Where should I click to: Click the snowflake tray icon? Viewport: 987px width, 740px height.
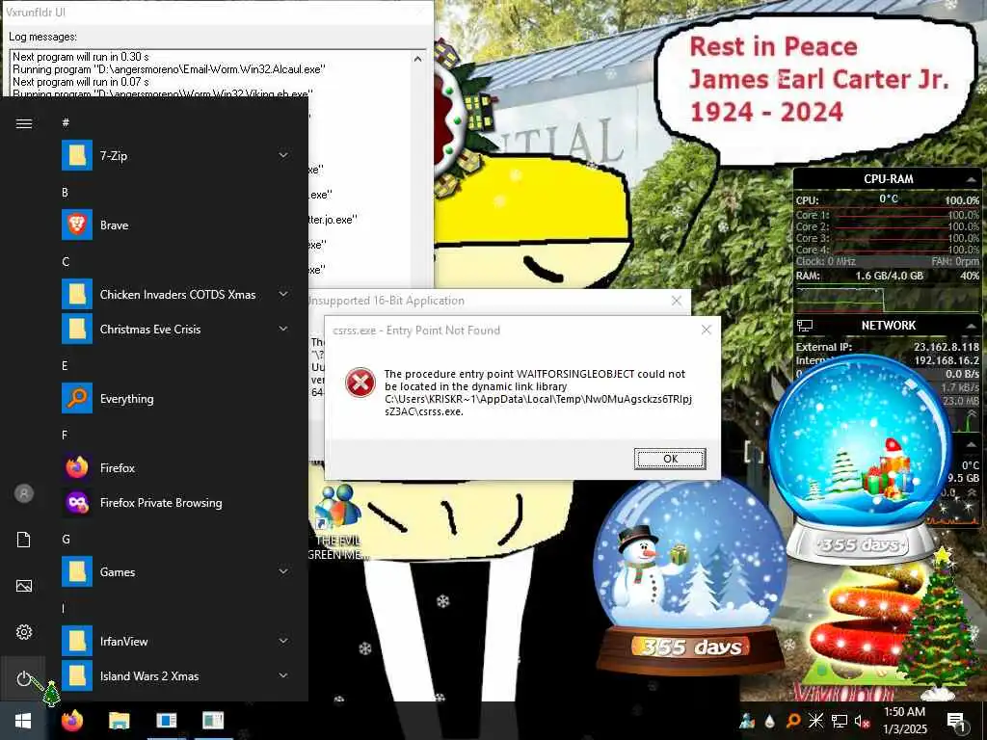coord(815,721)
